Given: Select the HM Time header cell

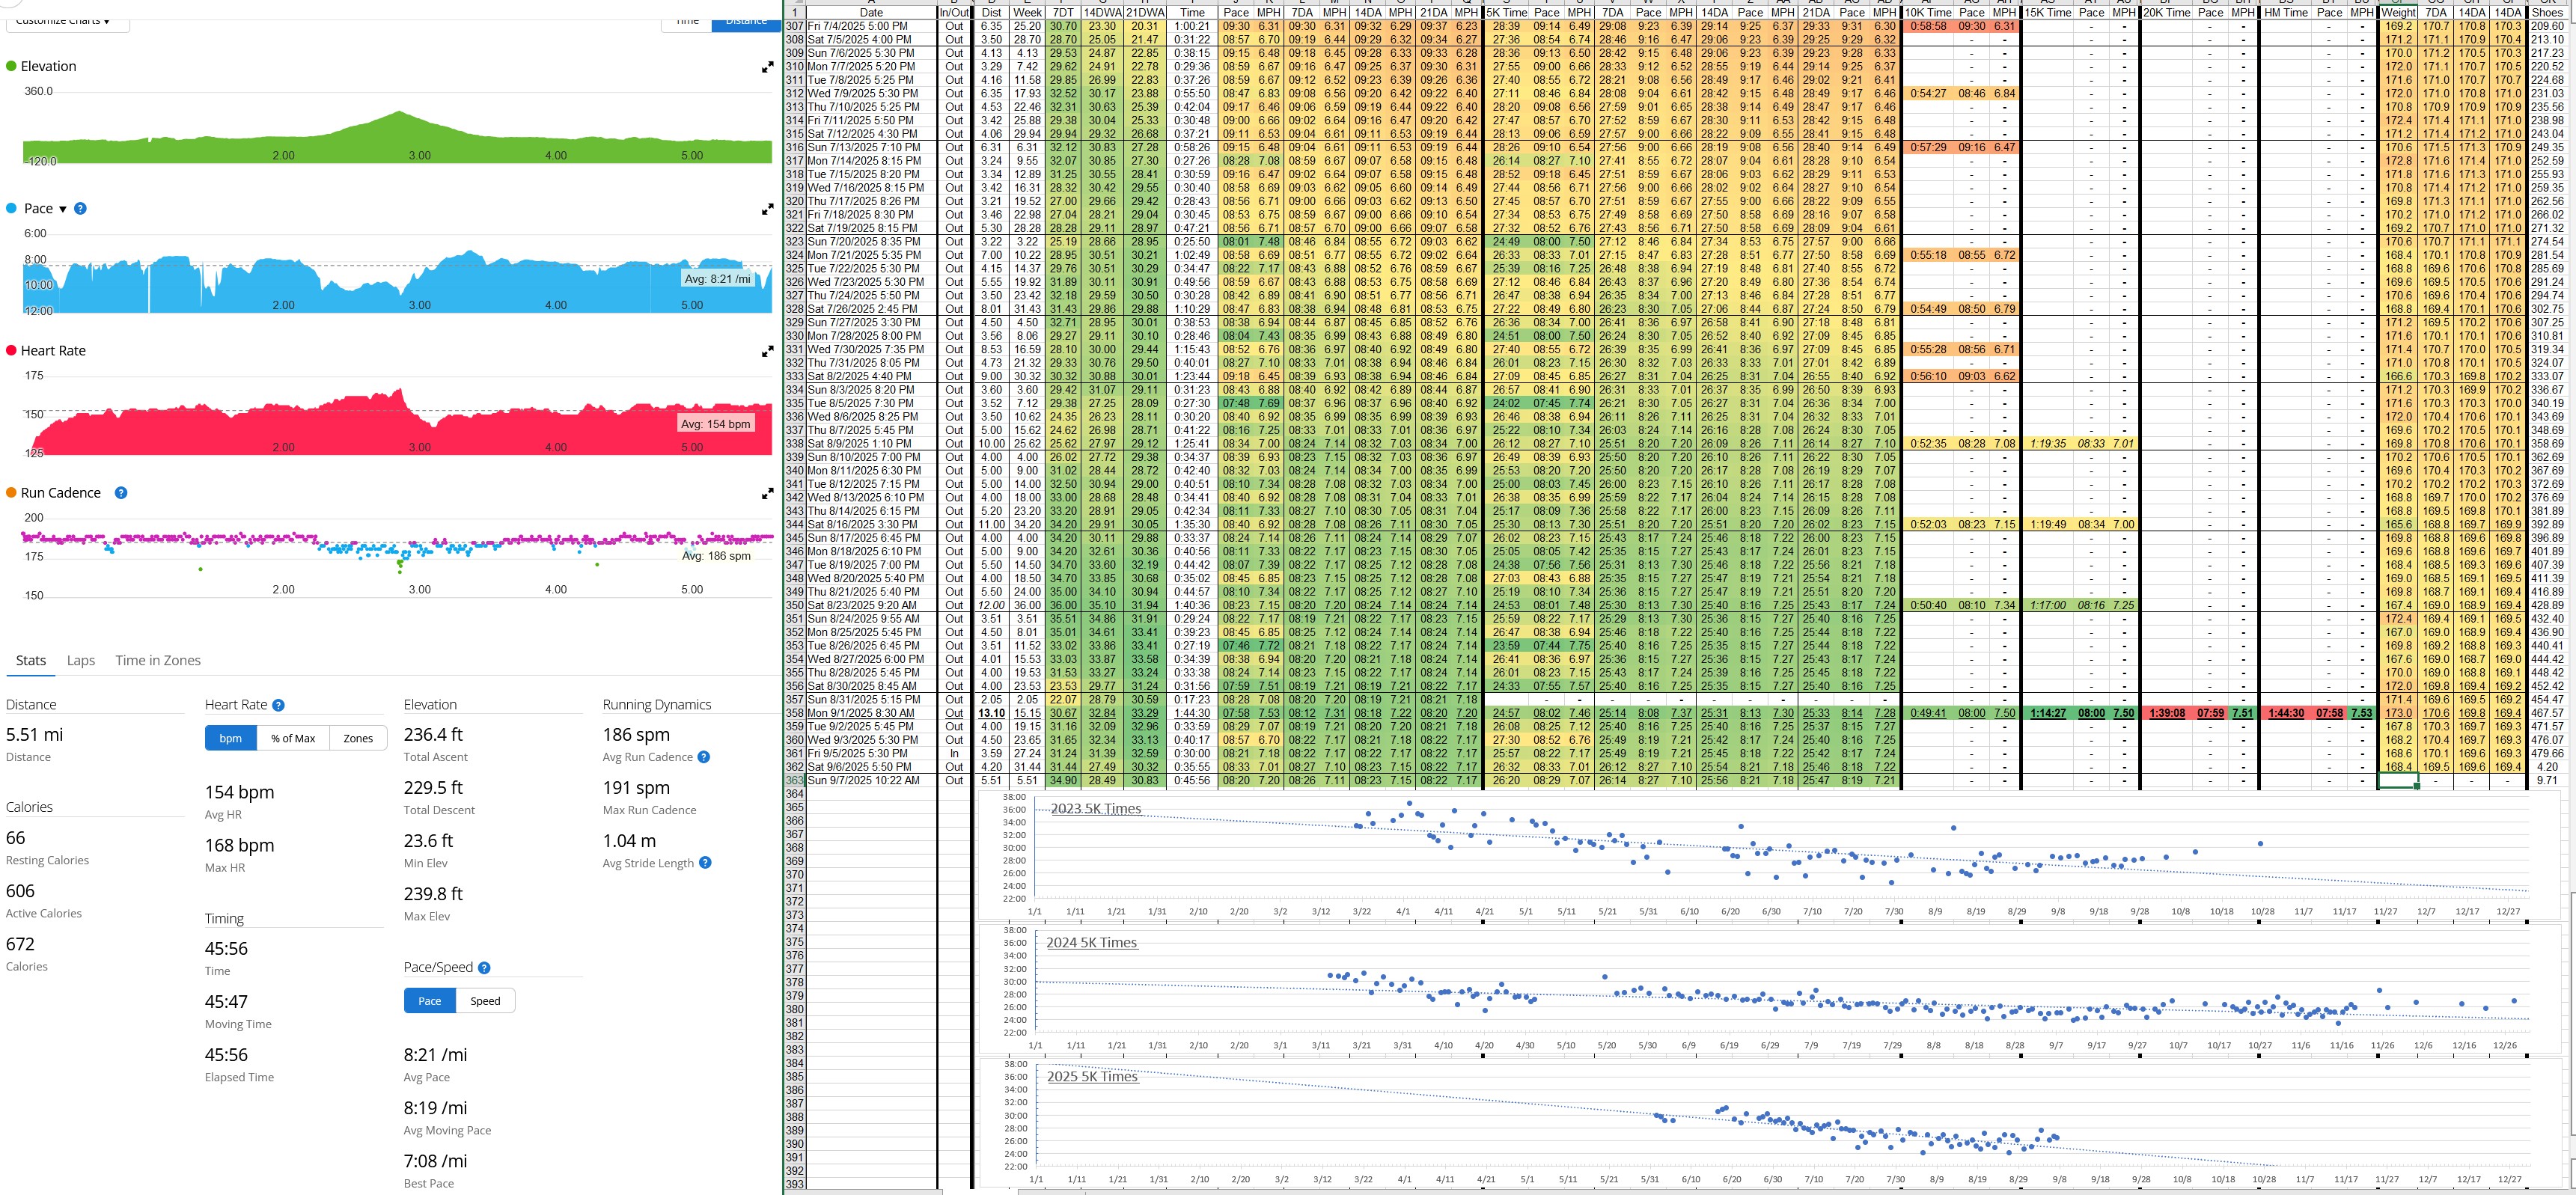Looking at the screenshot, I should (2285, 13).
